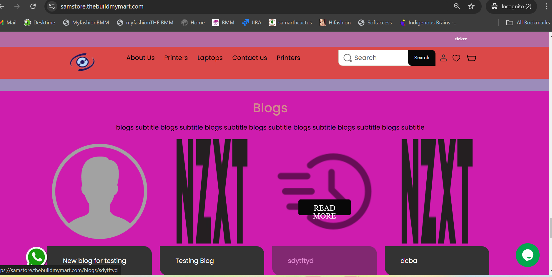The image size is (552, 277).
Task: Open the Home bookmark
Action: point(193,23)
